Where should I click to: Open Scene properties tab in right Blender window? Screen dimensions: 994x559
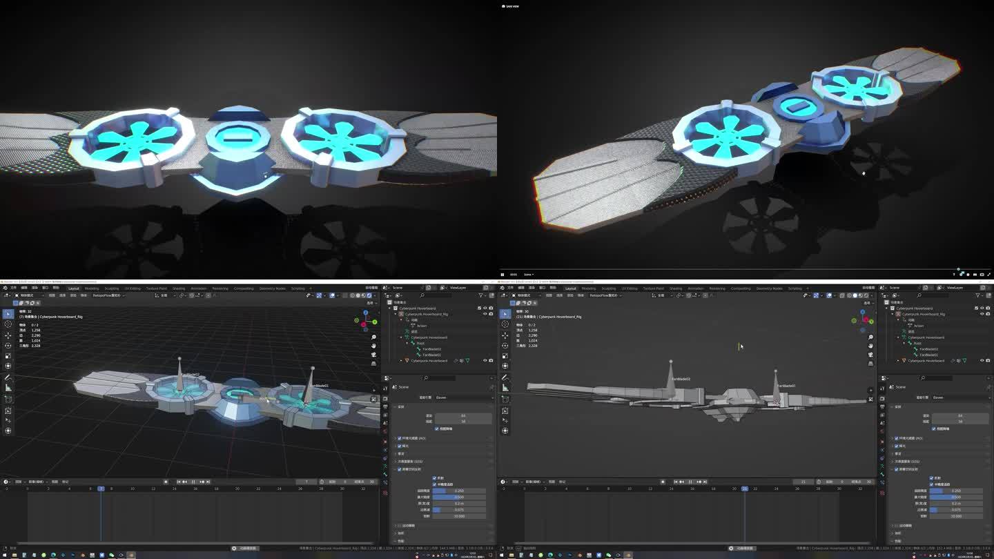882,423
